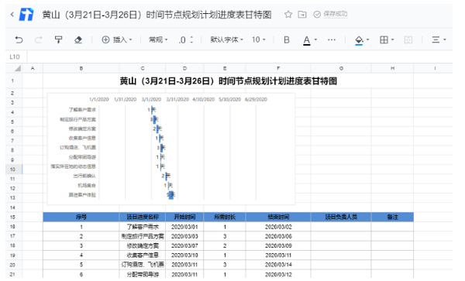Image resolution: width=465 pixels, height=281 pixels.
Task: Open the borders dropdown
Action: pyautogui.click(x=387, y=39)
